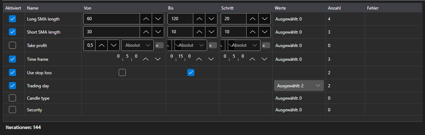Increase Long SMA length Von value
Viewport: 425px width, 135px height.
(x=146, y=19)
